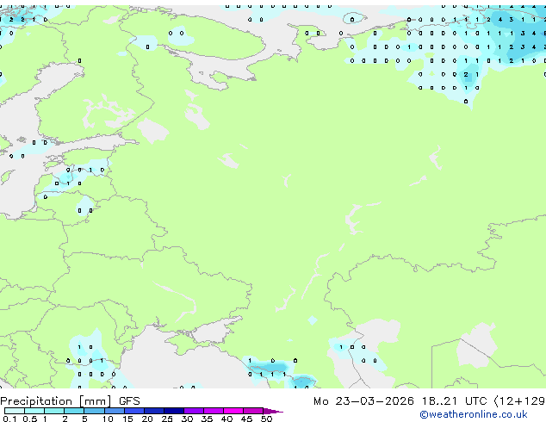
Task: Click the 'Mo 23-03-2026' date text
Action: point(363,401)
